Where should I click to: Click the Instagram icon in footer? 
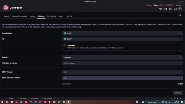(171, 98)
